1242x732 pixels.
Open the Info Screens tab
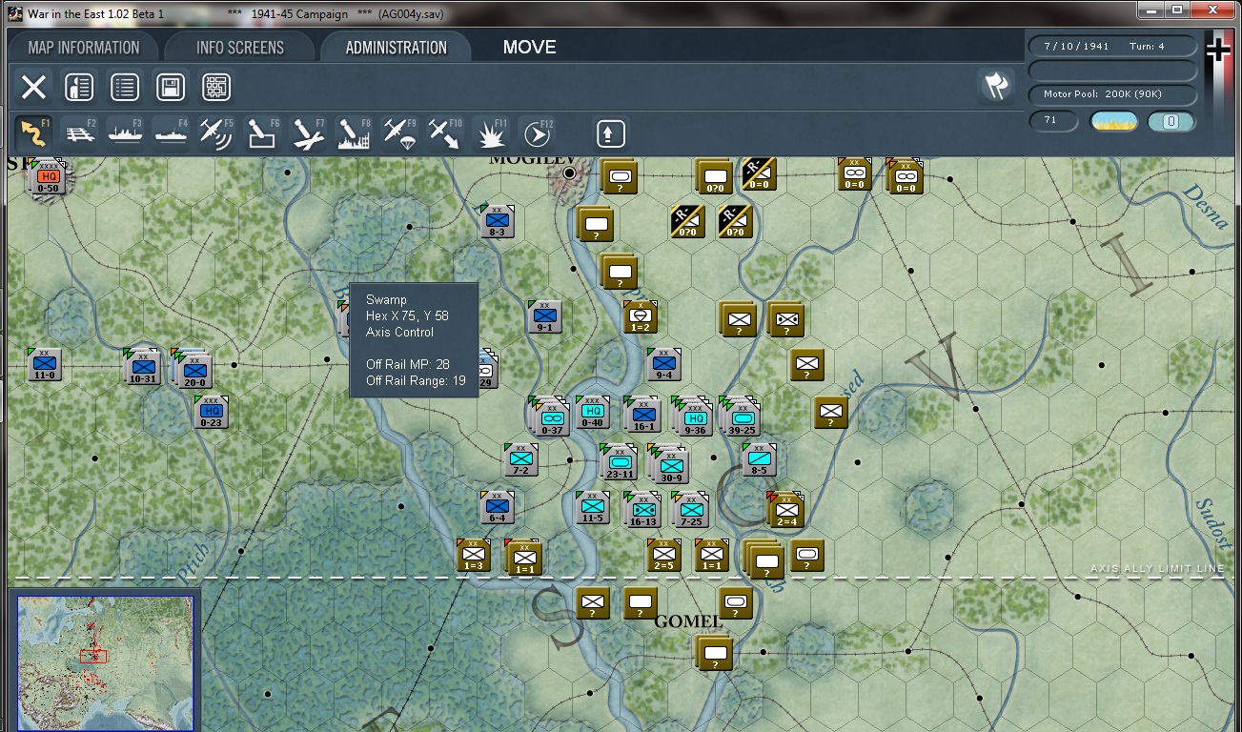tap(240, 48)
